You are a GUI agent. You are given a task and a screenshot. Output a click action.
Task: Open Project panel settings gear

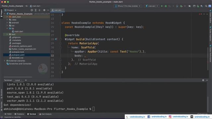44,10
